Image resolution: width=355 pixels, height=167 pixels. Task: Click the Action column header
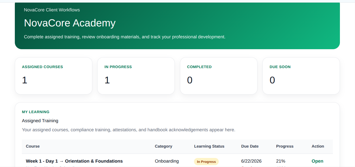318,146
